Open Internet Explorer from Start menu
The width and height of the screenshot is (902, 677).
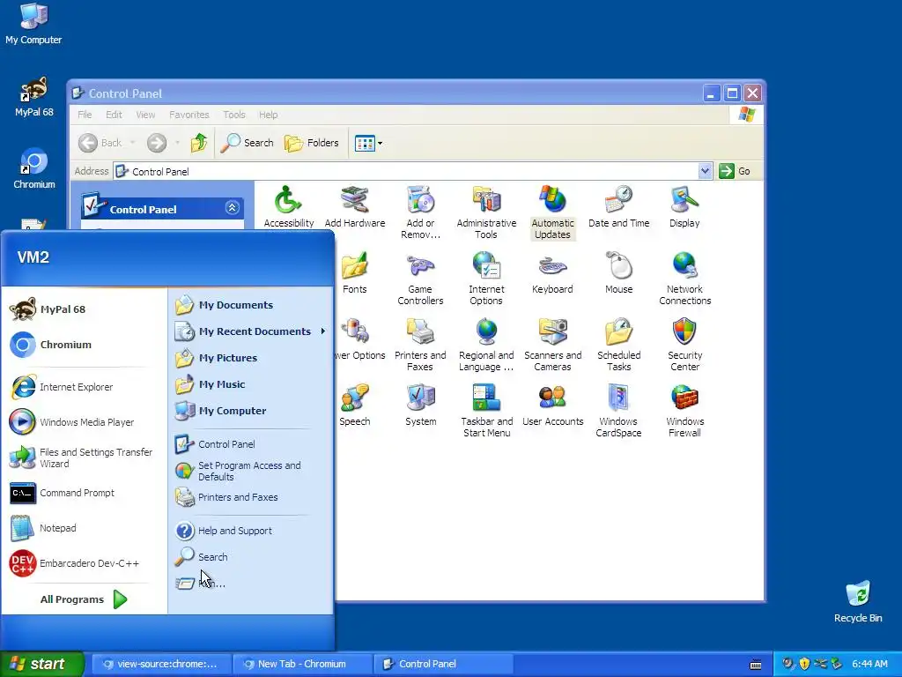pos(84,387)
